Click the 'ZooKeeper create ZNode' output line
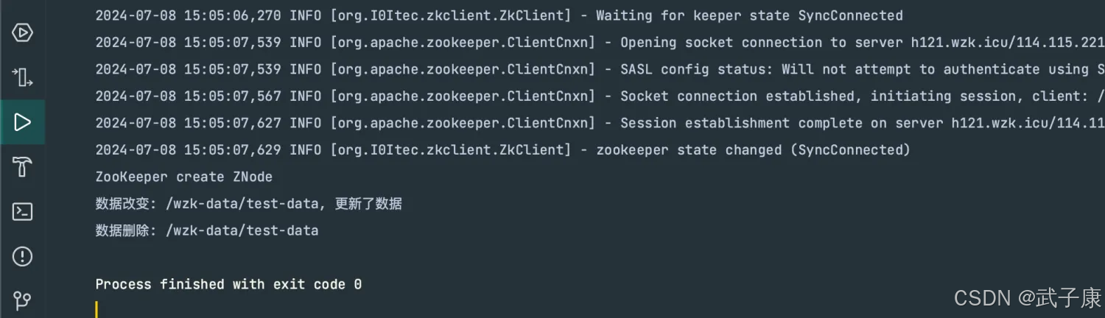The image size is (1105, 318). (184, 177)
